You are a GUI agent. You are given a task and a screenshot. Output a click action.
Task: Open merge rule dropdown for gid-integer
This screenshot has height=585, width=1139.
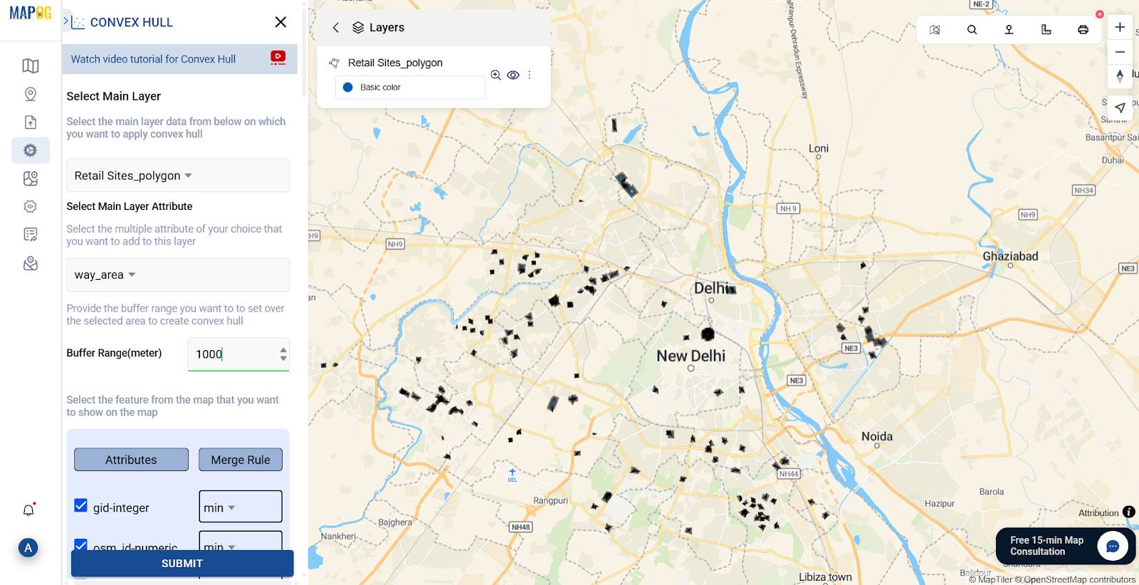241,507
